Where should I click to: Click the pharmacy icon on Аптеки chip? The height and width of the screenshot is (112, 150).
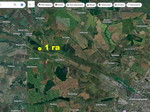(x=116, y=5)
